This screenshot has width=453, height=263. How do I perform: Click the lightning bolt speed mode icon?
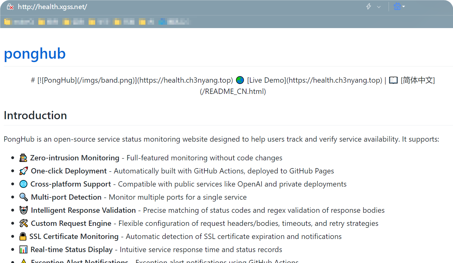click(368, 7)
